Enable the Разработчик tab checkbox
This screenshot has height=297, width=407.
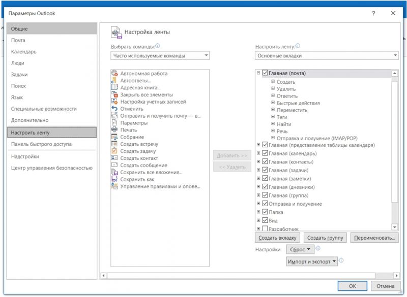pyautogui.click(x=265, y=228)
